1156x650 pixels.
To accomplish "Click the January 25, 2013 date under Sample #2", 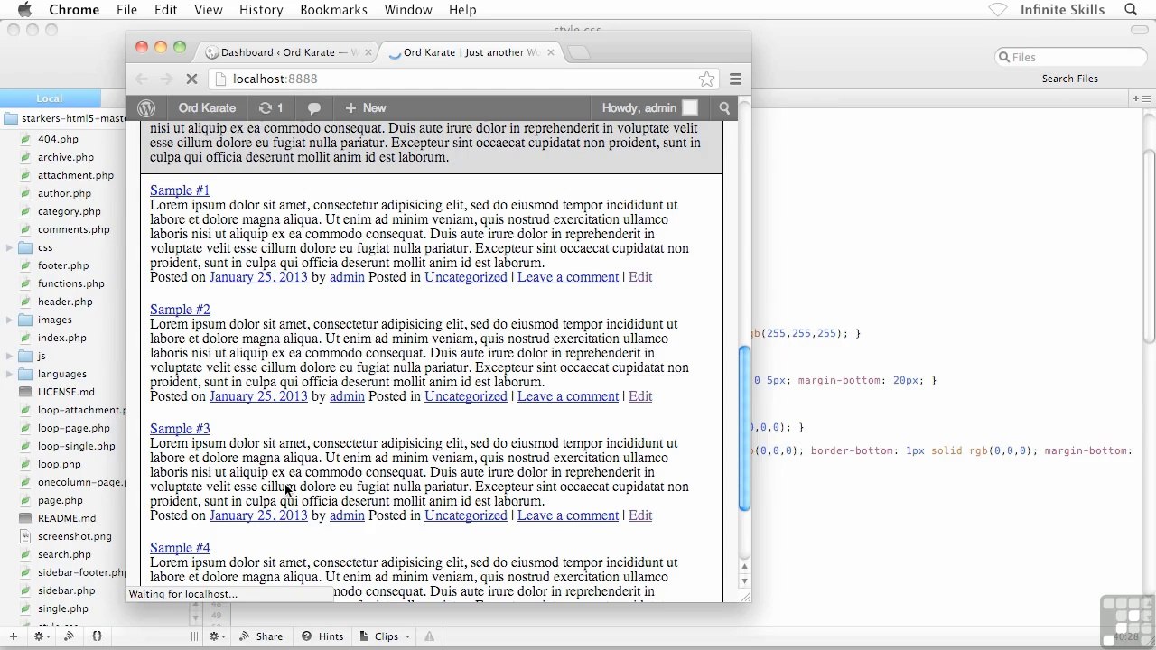I will coord(258,396).
